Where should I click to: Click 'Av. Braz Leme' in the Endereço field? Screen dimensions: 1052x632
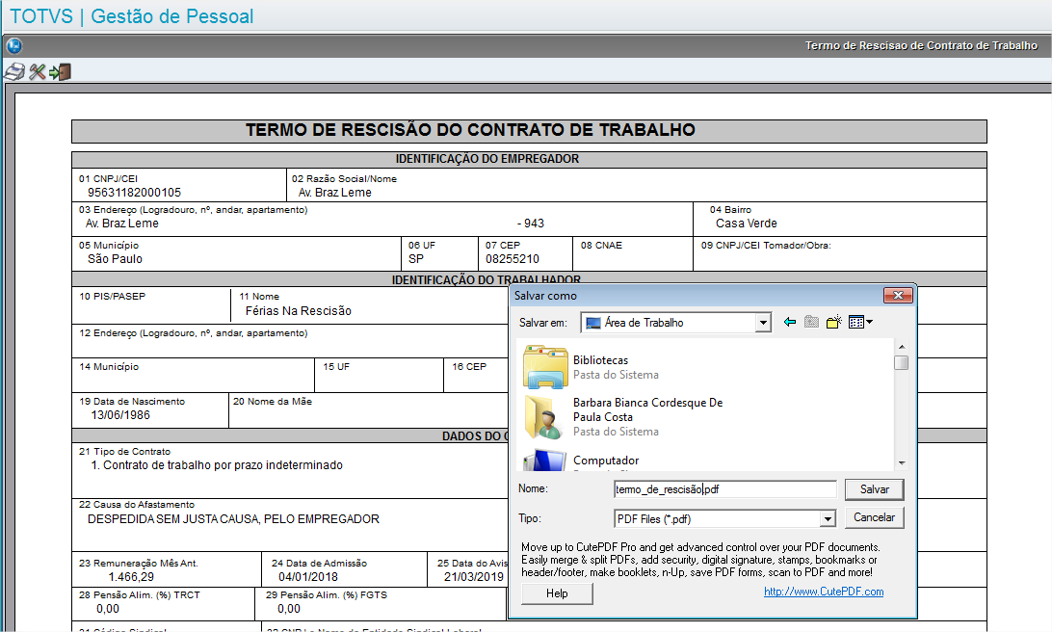[x=122, y=224]
